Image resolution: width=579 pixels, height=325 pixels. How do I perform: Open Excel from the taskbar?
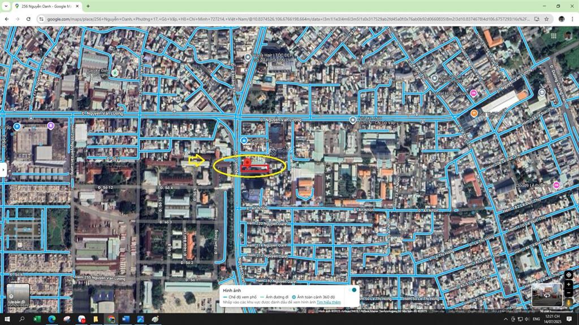point(37,319)
